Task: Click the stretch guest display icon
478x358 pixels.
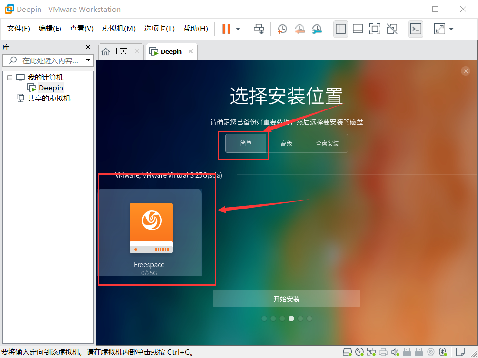Action: pos(439,29)
